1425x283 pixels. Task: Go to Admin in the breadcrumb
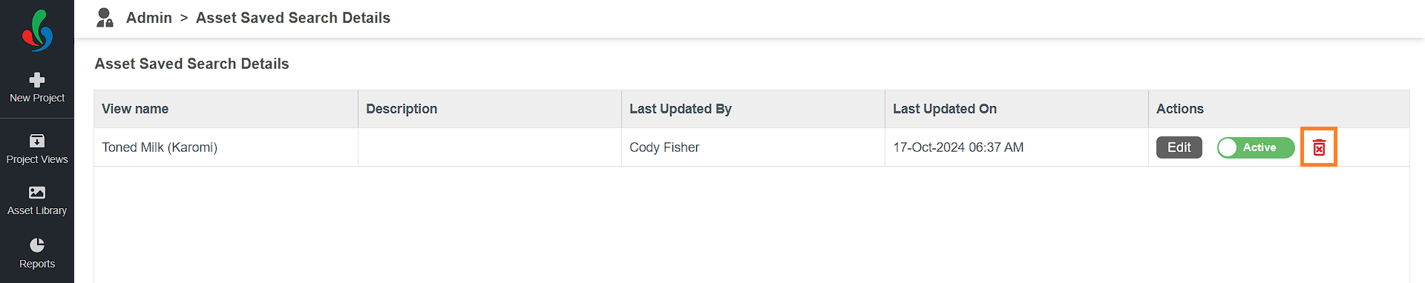[x=148, y=18]
